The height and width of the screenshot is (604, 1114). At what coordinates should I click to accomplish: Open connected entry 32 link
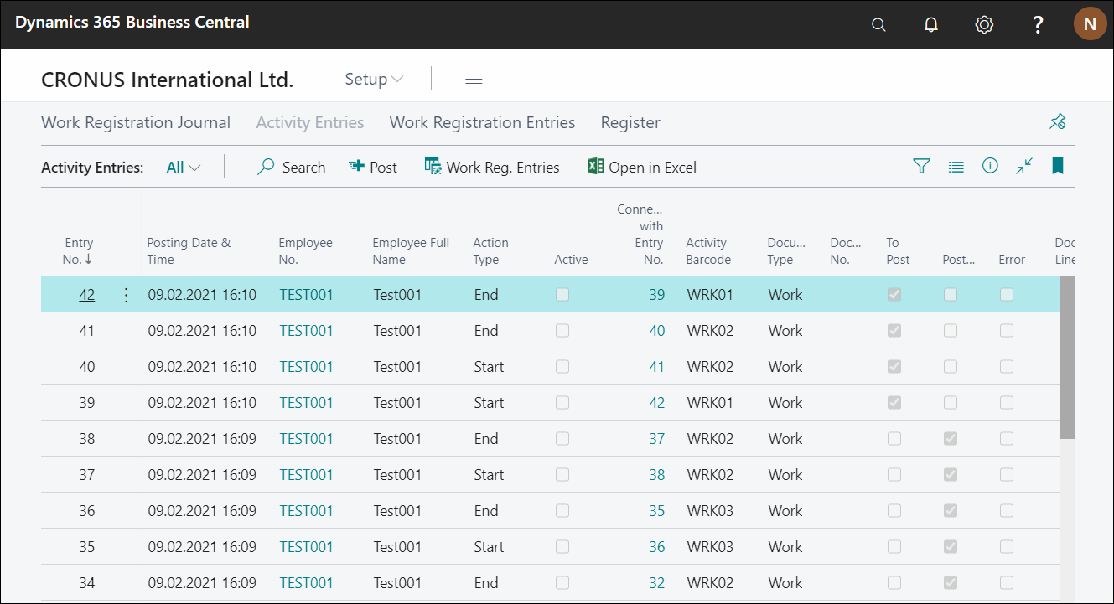click(x=656, y=583)
